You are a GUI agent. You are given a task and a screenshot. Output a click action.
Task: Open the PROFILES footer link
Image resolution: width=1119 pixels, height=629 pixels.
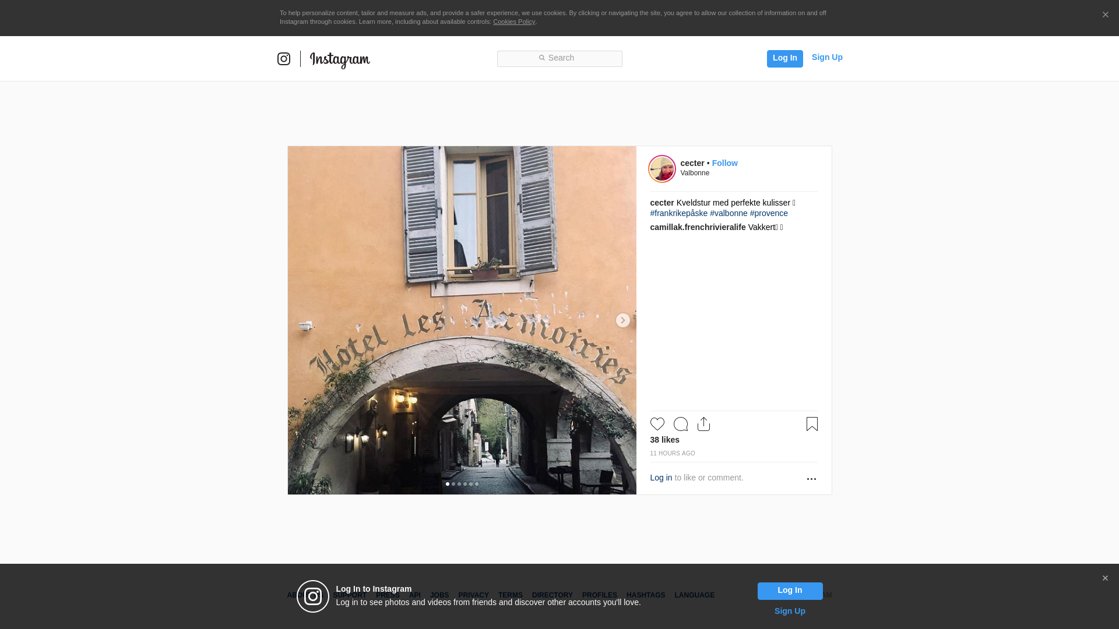[x=600, y=595]
